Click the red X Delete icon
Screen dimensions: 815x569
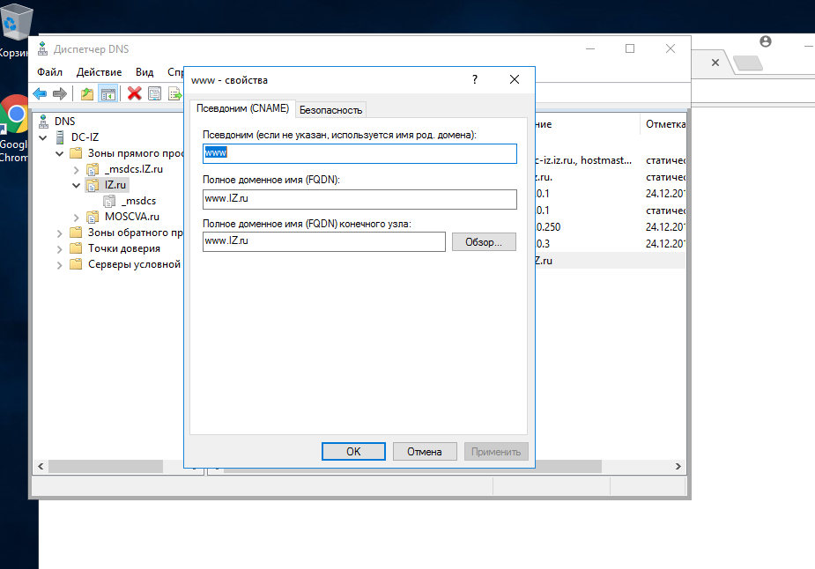pyautogui.click(x=134, y=93)
